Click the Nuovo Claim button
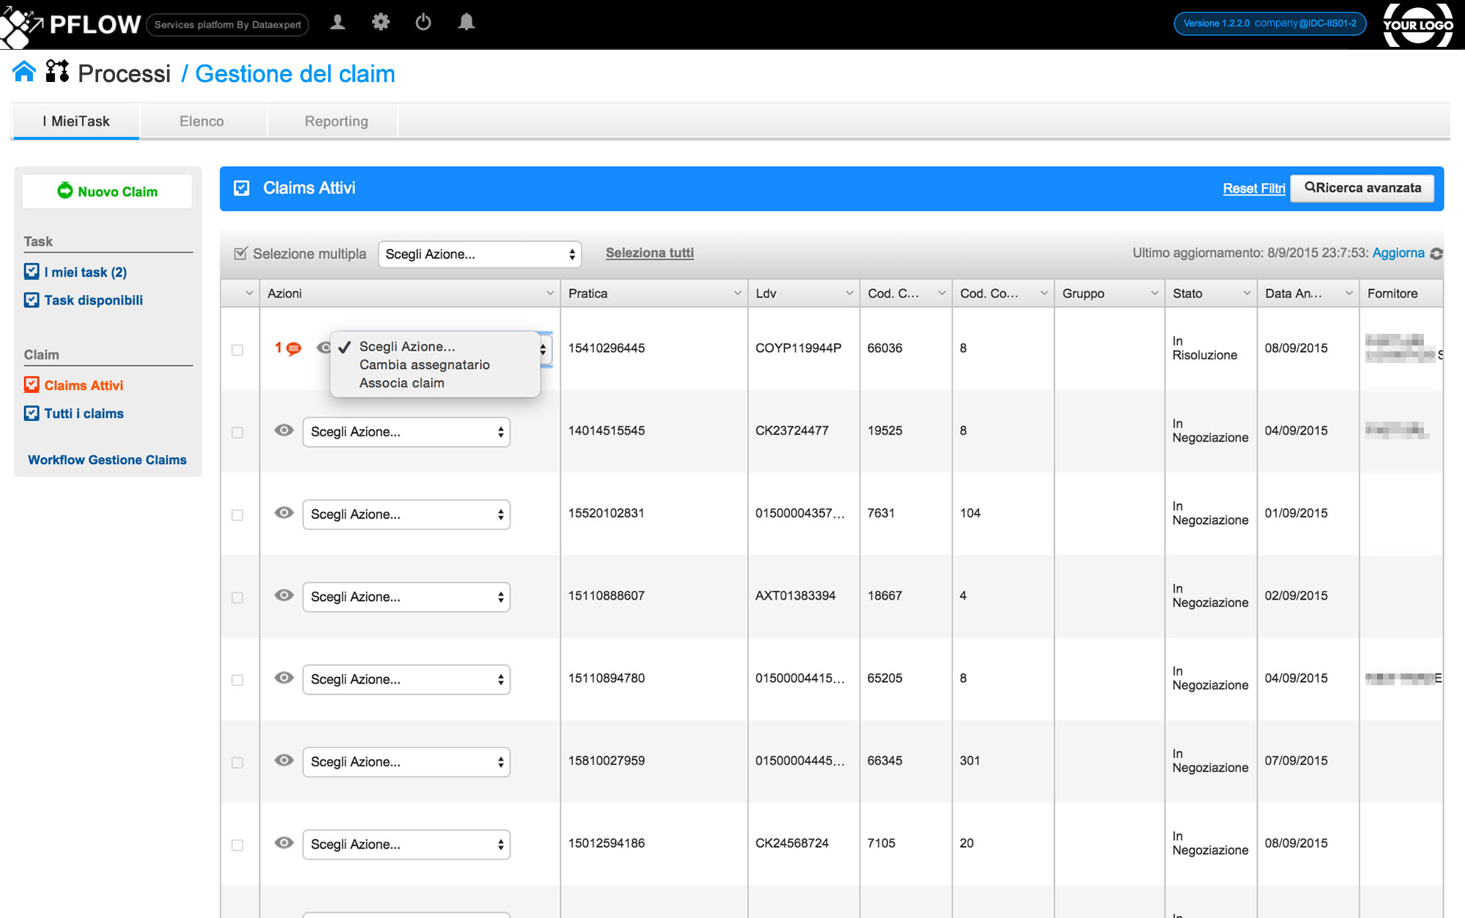This screenshot has width=1465, height=918. (x=108, y=192)
